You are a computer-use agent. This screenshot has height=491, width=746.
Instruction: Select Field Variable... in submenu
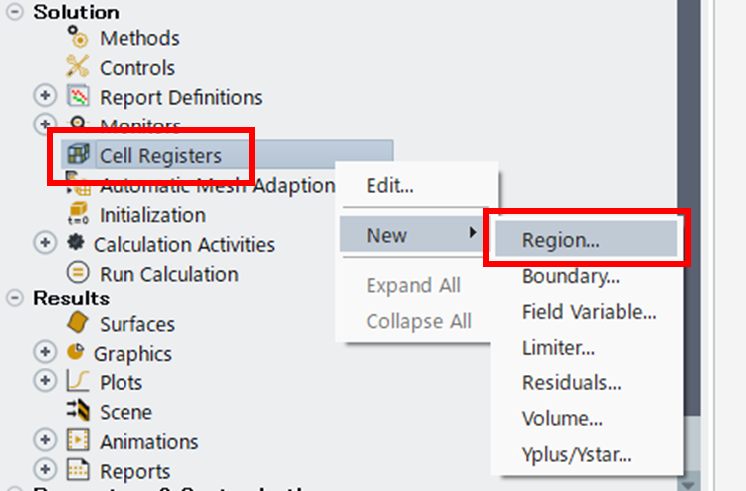589,312
